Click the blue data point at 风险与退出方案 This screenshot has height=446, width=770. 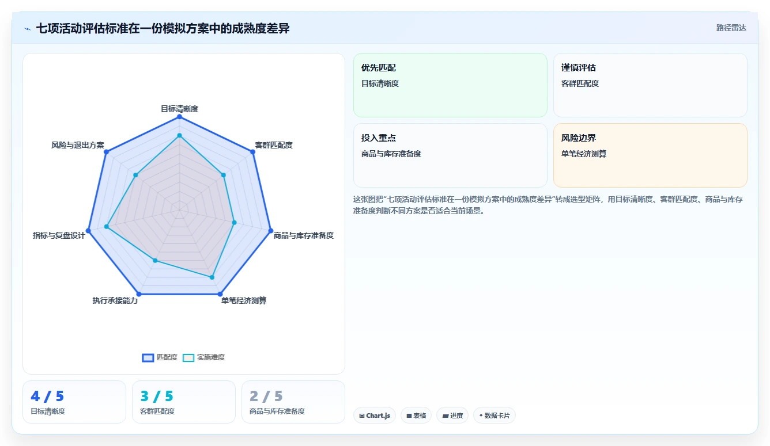pos(106,152)
